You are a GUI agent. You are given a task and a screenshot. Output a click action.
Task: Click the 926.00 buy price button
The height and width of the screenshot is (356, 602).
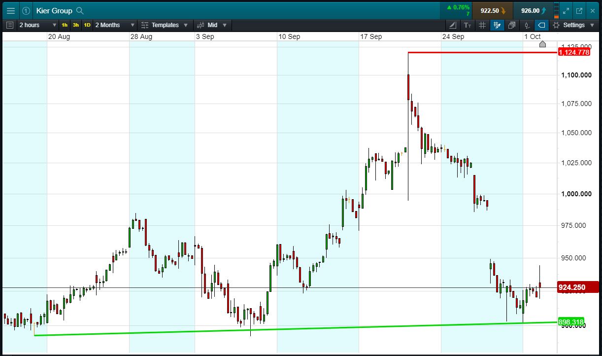click(533, 10)
